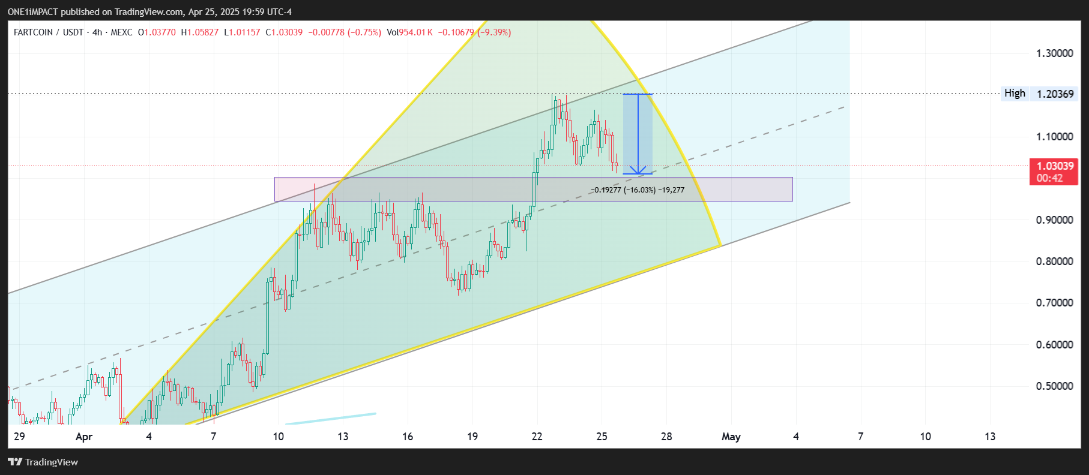Click the 'MEXC' exchange label
The width and height of the screenshot is (1089, 475).
coord(122,32)
